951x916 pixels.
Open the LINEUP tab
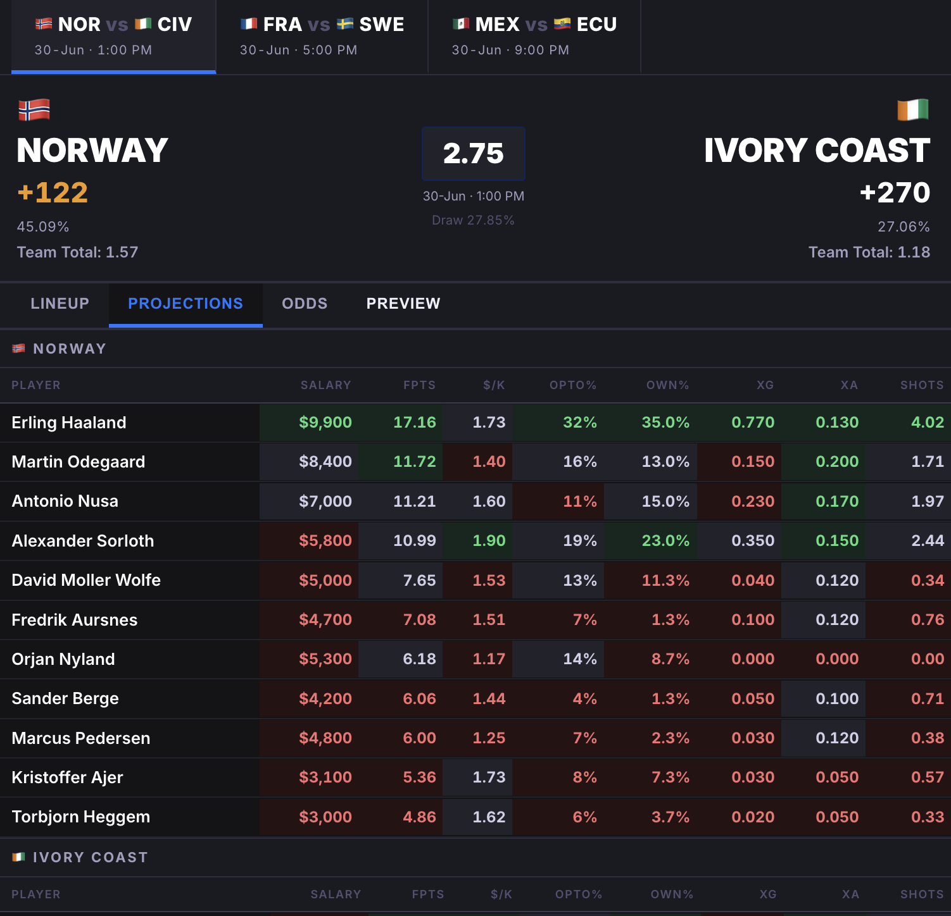pos(60,304)
